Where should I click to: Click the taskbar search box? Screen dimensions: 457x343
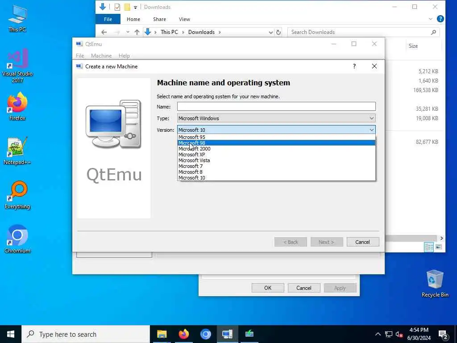(86, 334)
